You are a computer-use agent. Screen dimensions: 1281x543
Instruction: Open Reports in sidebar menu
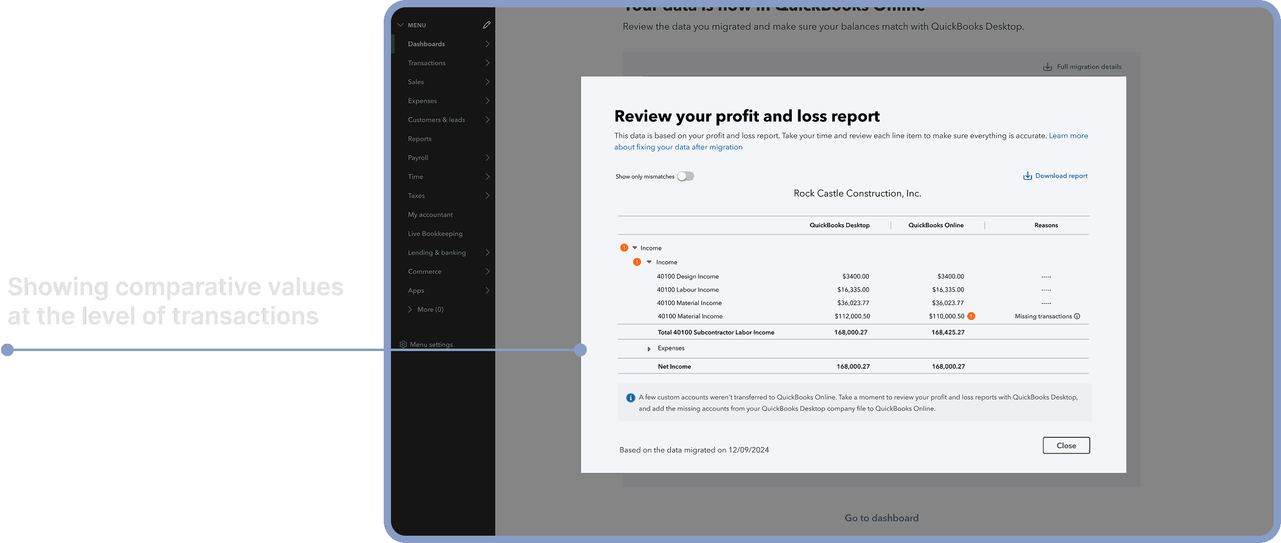420,138
